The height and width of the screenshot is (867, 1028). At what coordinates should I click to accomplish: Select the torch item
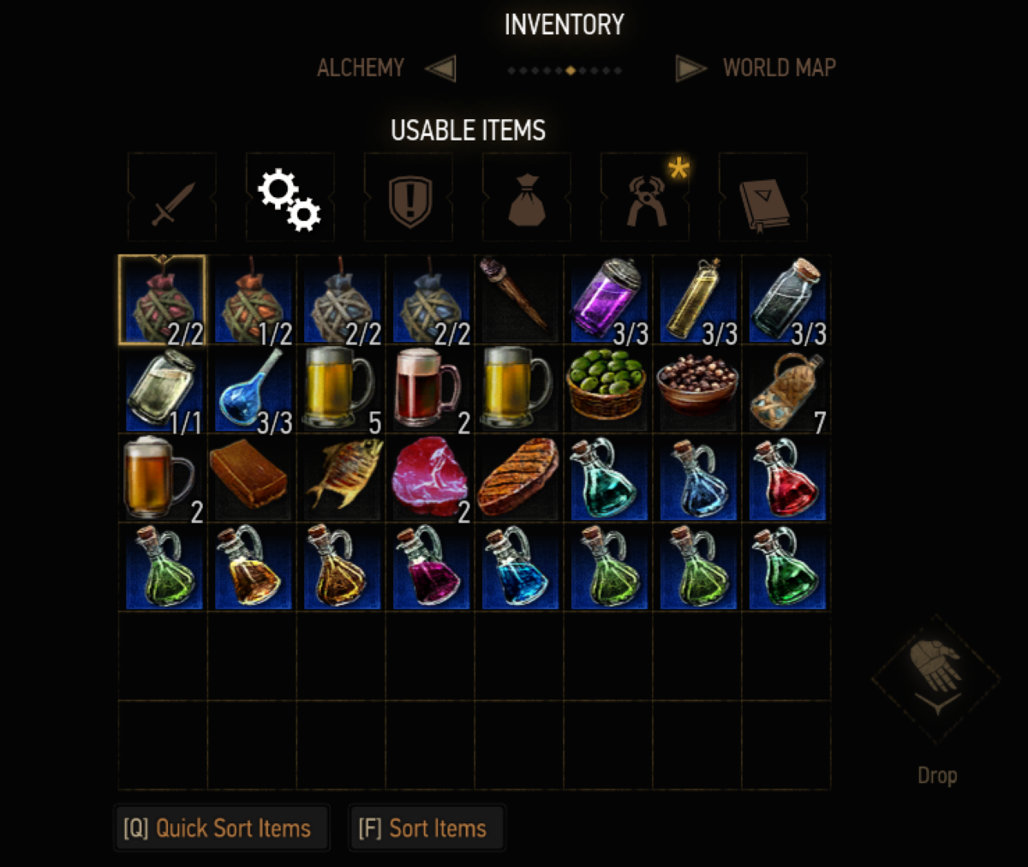coord(519,299)
